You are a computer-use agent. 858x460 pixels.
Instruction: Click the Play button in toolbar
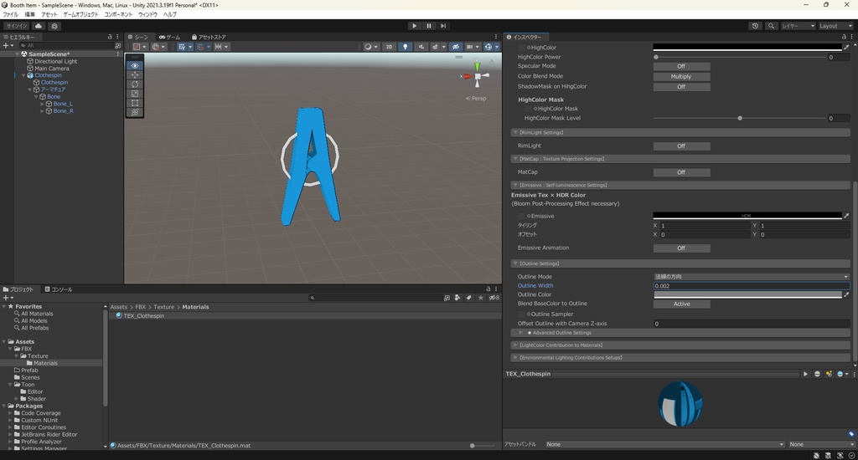pos(414,26)
